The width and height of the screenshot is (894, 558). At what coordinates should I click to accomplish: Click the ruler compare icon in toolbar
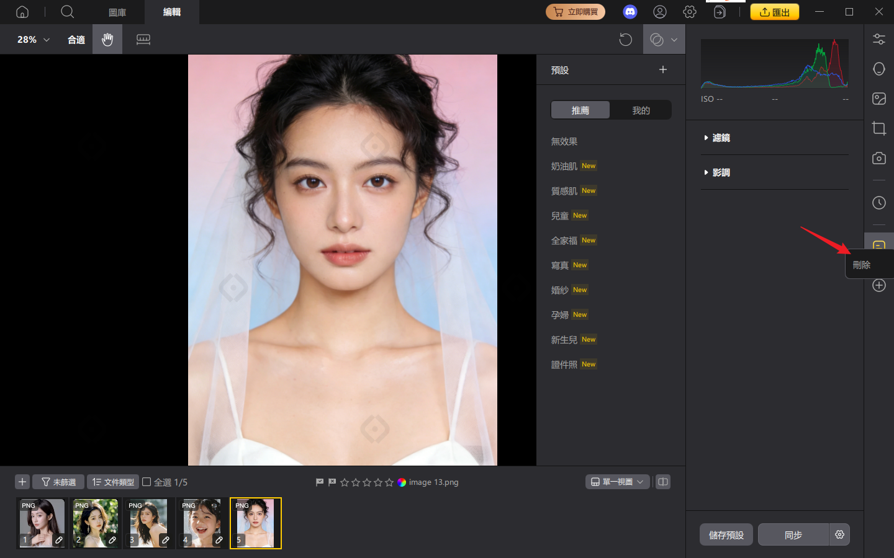coord(143,40)
